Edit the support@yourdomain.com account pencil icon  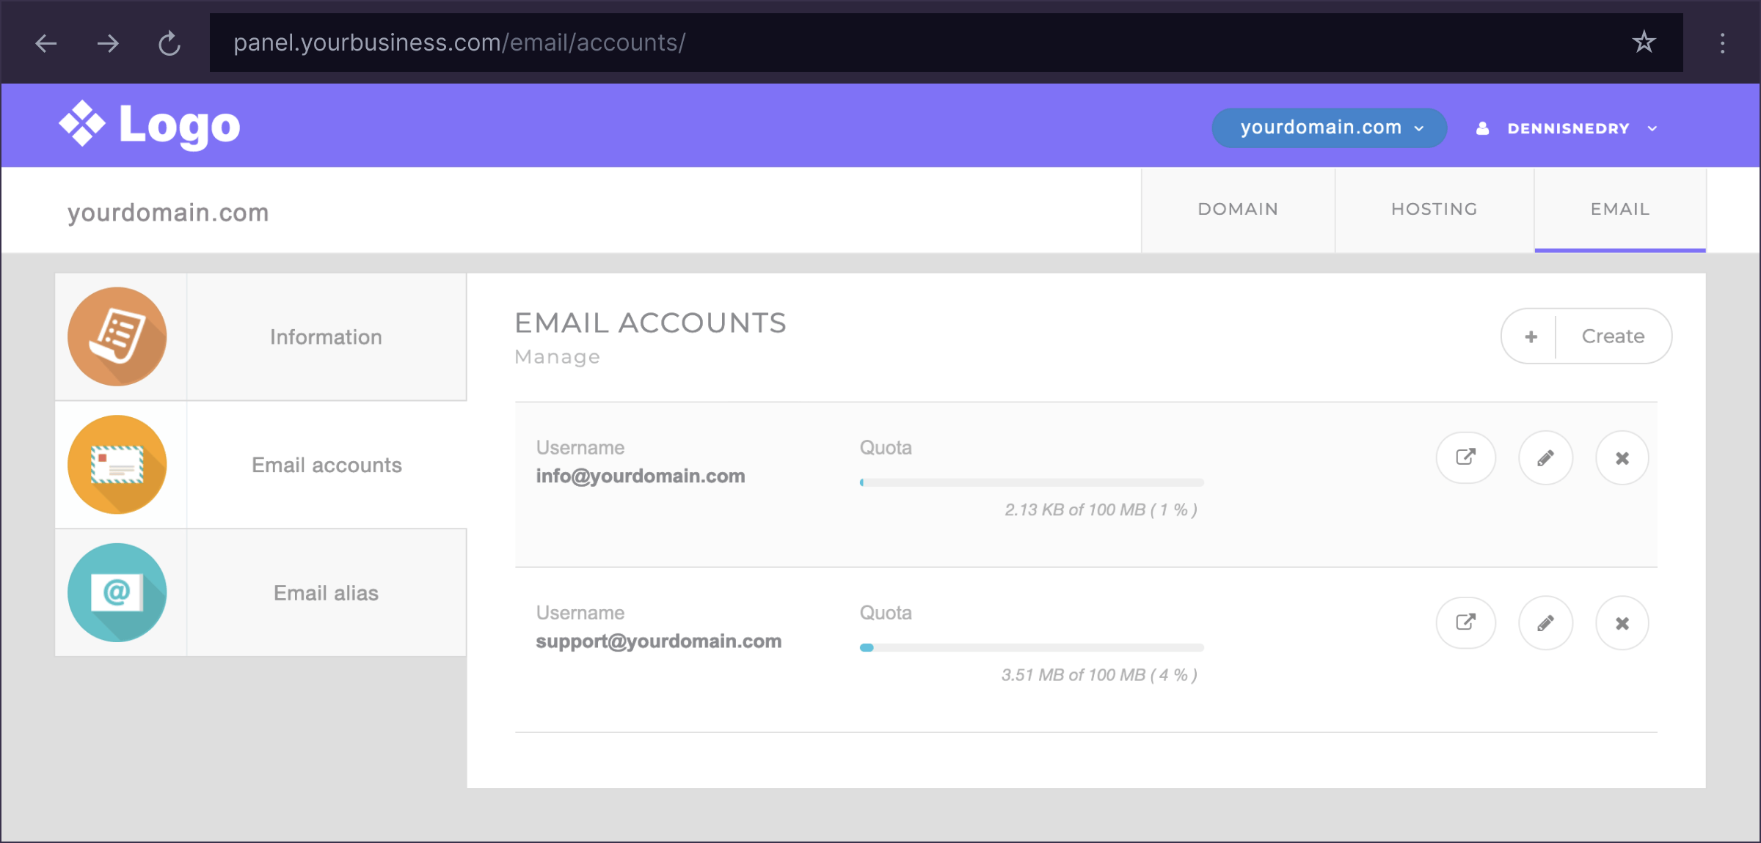coord(1545,623)
